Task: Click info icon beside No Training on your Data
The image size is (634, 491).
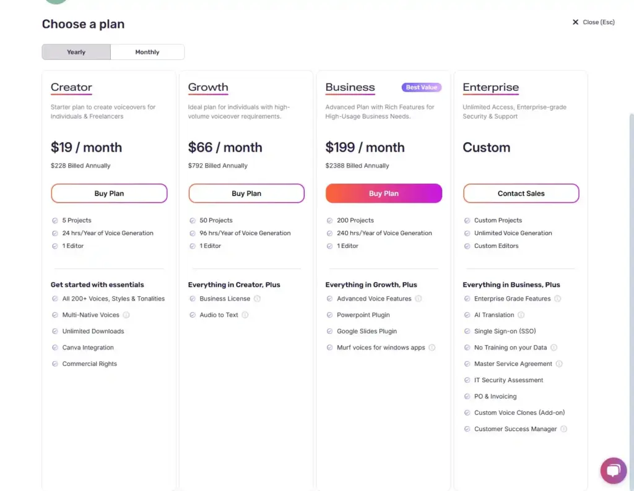Action: coord(554,348)
